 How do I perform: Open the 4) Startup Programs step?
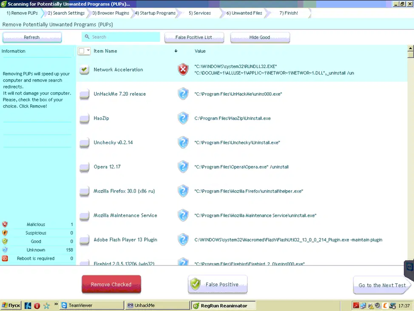point(155,13)
